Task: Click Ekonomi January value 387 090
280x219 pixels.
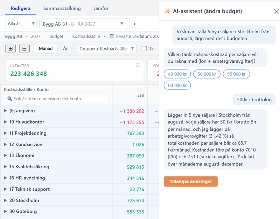Action: tap(135, 156)
